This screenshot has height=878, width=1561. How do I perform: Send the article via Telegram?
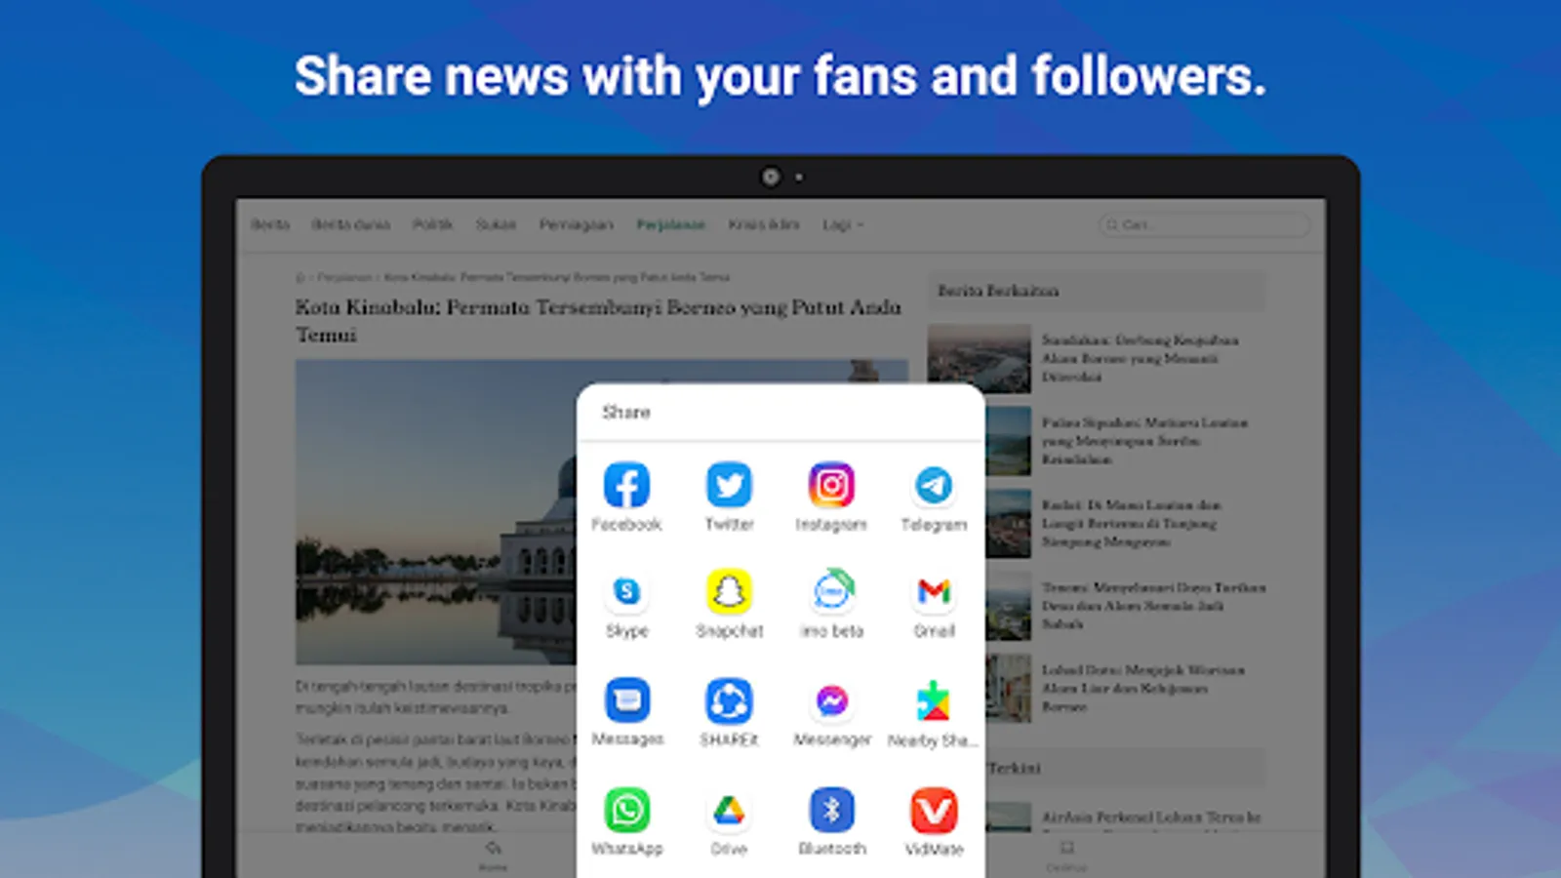point(934,485)
